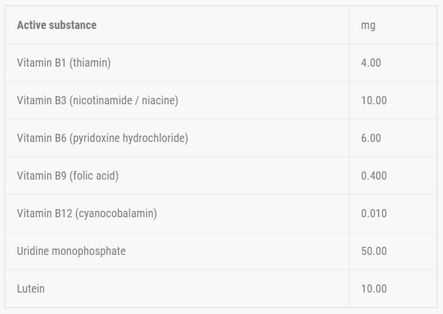The height and width of the screenshot is (314, 443).
Task: Click the 0.400 folic acid value
Action: point(373,176)
